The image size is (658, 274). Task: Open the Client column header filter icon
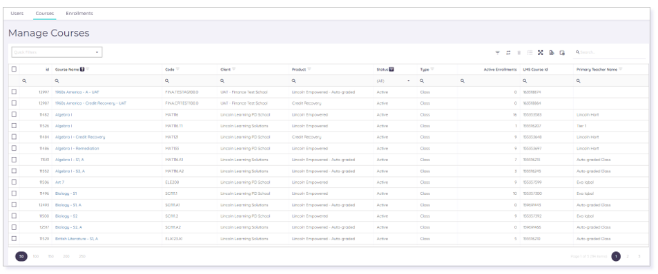pos(234,70)
